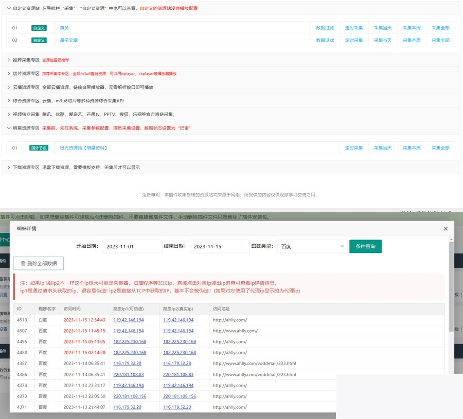Open 爬虫ip1 link in record 4510

pyautogui.click(x=129, y=320)
